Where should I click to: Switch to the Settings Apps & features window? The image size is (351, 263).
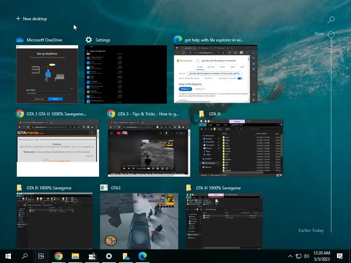pos(125,74)
